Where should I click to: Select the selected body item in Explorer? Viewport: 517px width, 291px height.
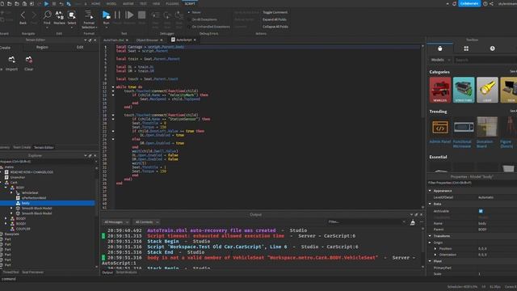48,203
